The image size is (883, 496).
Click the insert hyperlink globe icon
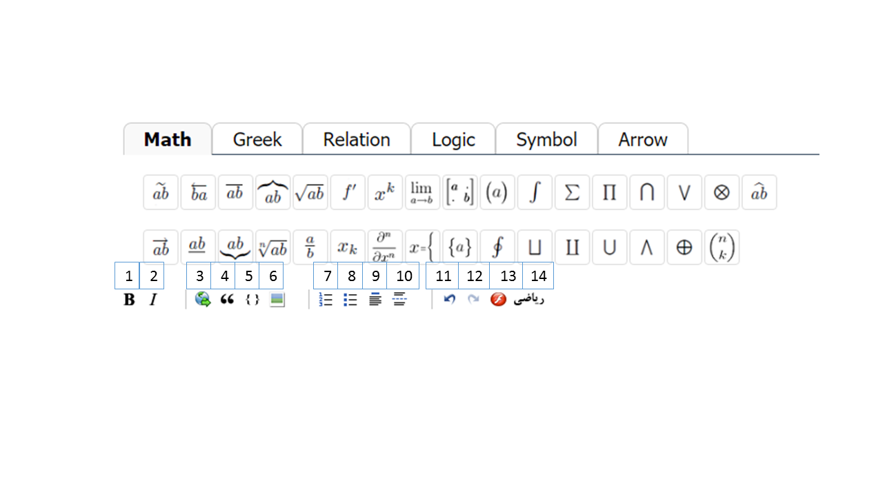click(x=201, y=299)
